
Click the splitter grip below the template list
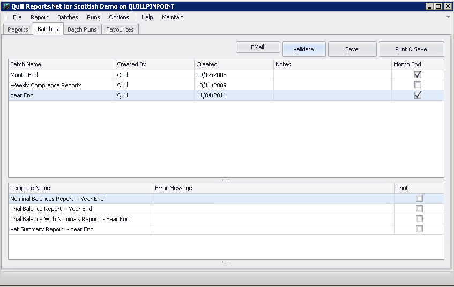tap(226, 262)
